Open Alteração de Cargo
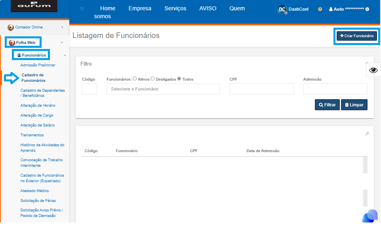This screenshot has height=228, width=381. coord(37,115)
